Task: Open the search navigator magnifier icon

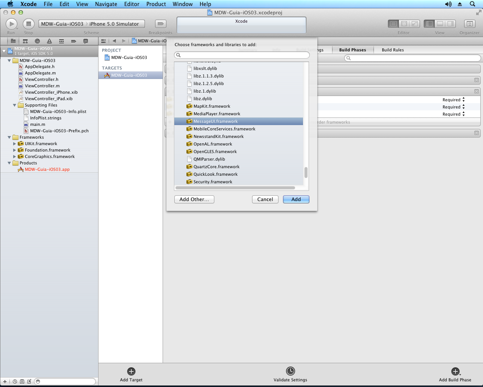Action: [x=37, y=41]
